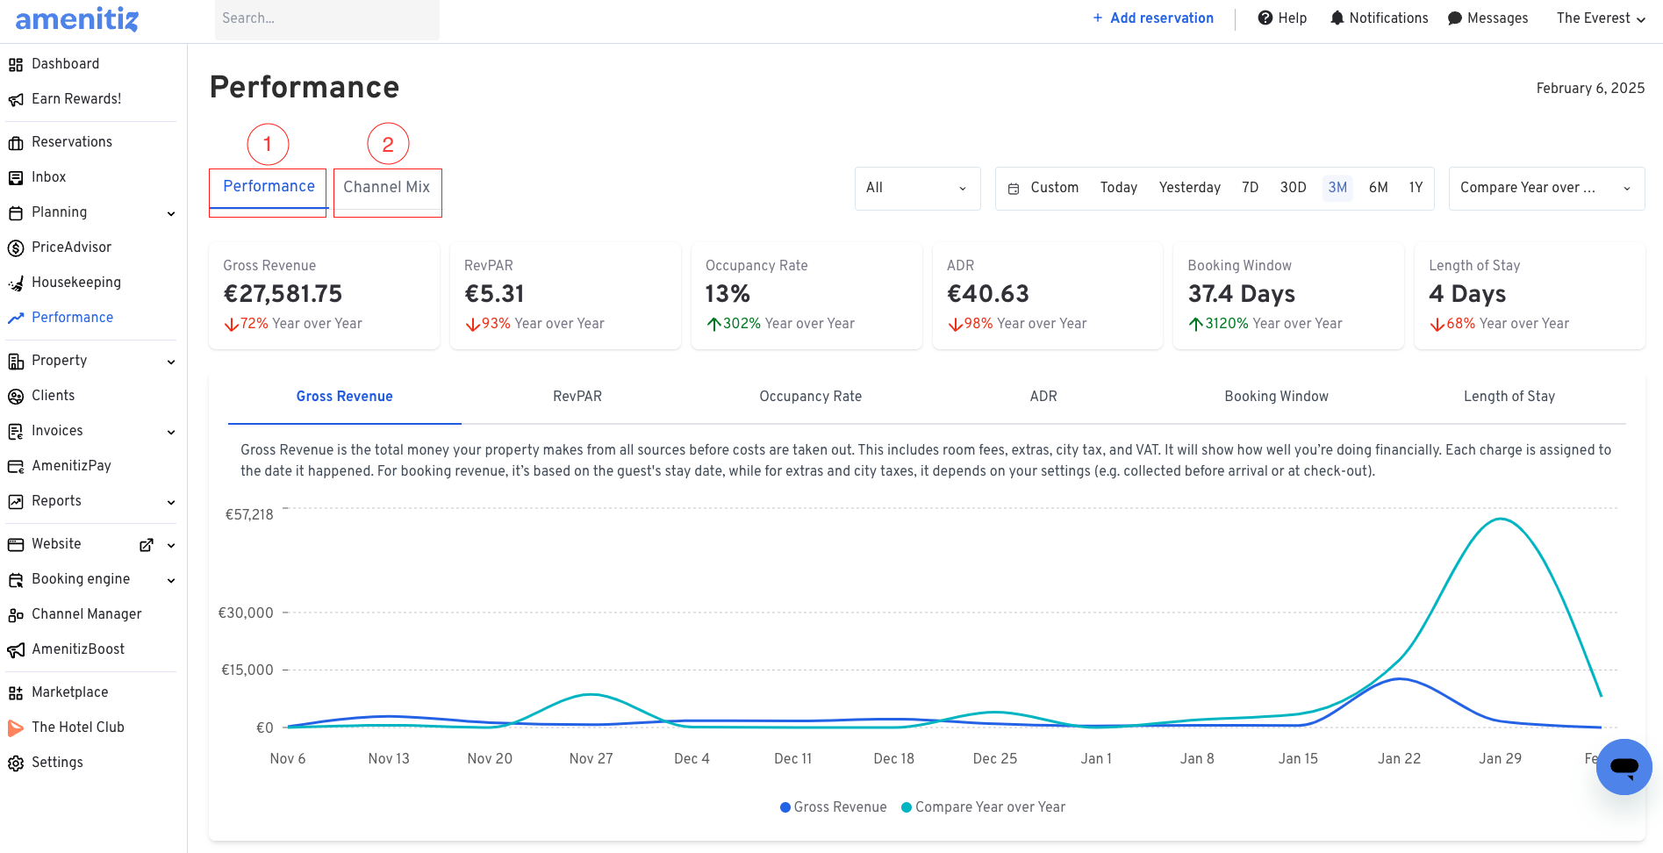Expand the Invoices submenu chevron

click(171, 432)
